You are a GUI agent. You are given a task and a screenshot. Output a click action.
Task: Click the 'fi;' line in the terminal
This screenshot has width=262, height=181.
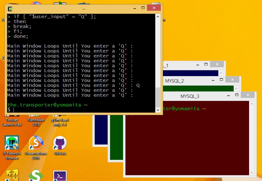pyautogui.click(x=15, y=31)
